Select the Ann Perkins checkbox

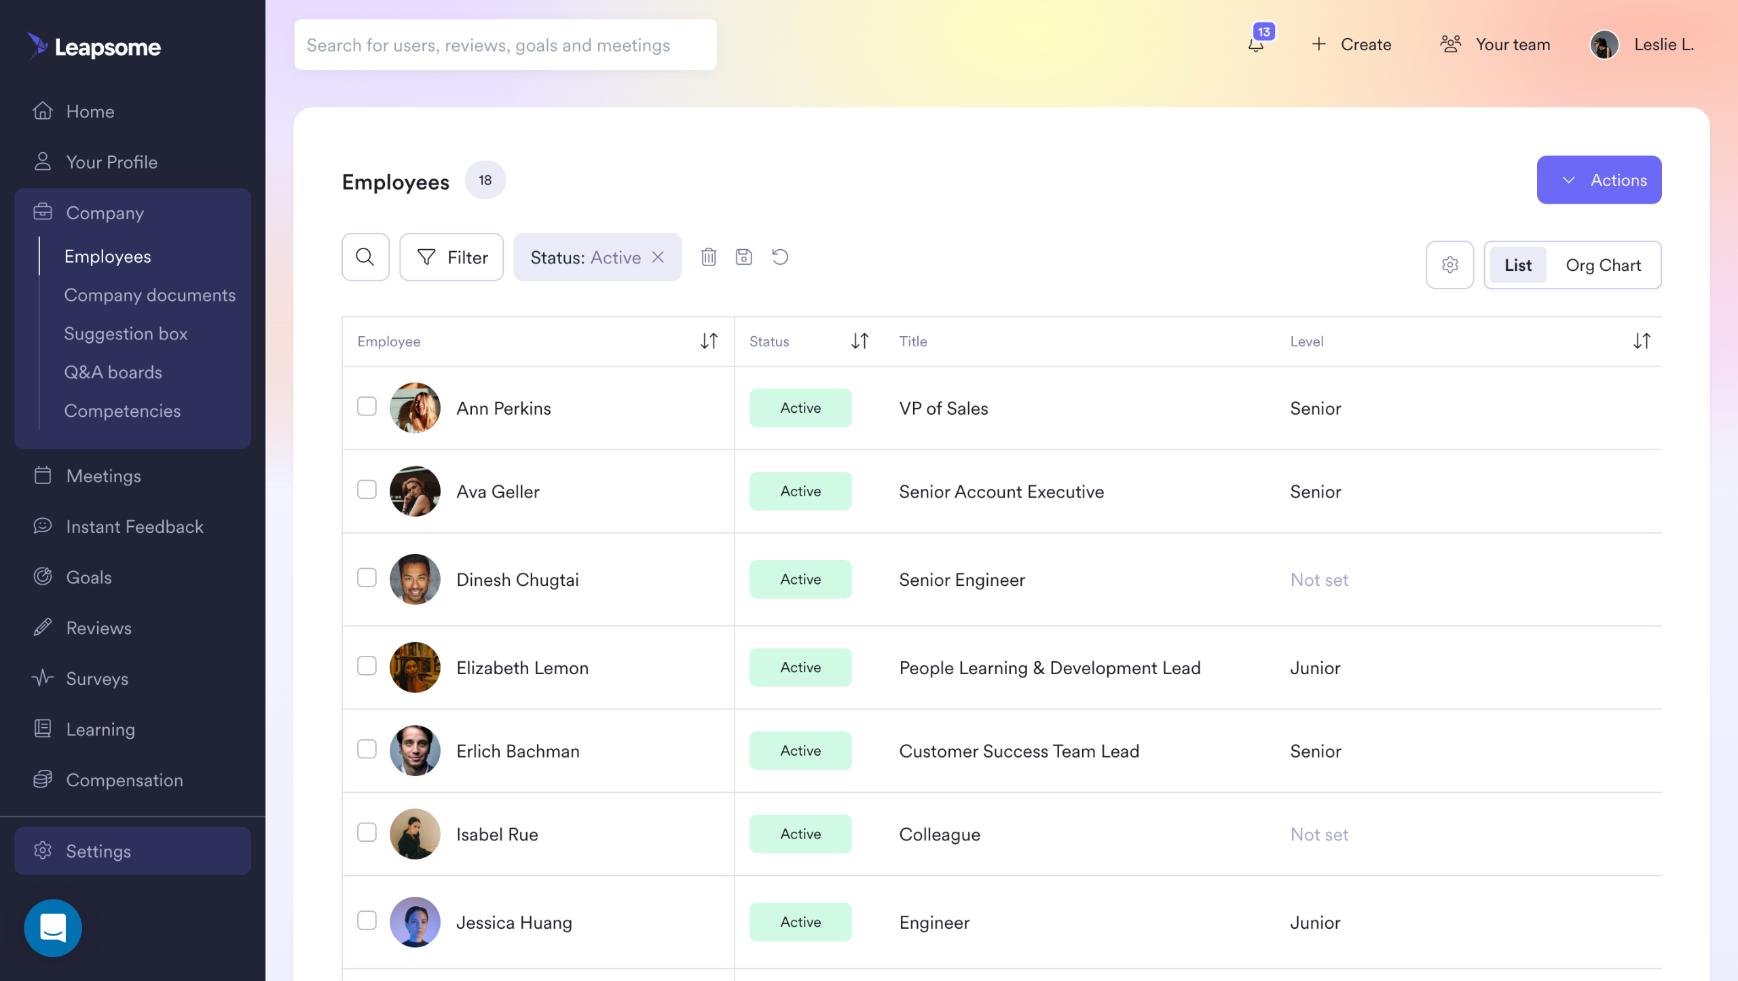click(367, 407)
